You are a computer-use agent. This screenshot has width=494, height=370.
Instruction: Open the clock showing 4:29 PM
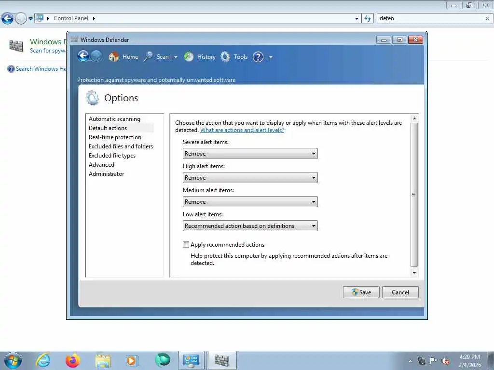(x=469, y=360)
